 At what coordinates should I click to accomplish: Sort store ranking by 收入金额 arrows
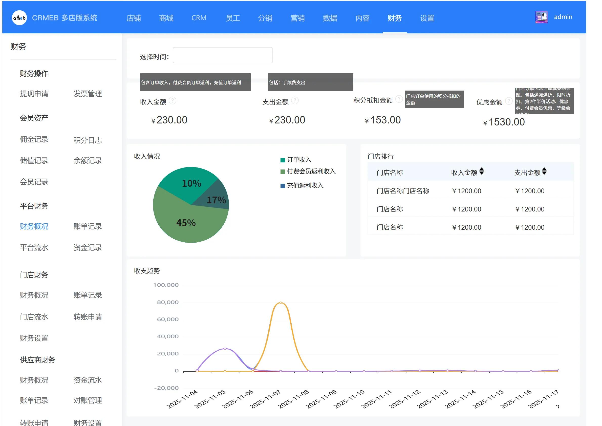(481, 171)
